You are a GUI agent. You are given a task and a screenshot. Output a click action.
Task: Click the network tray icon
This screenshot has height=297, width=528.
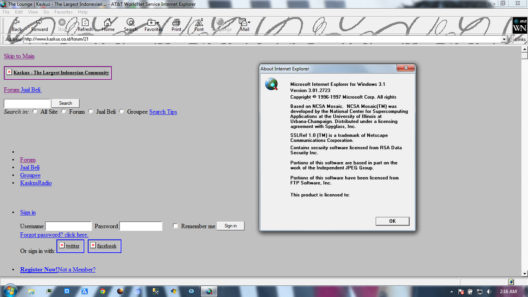click(480, 292)
